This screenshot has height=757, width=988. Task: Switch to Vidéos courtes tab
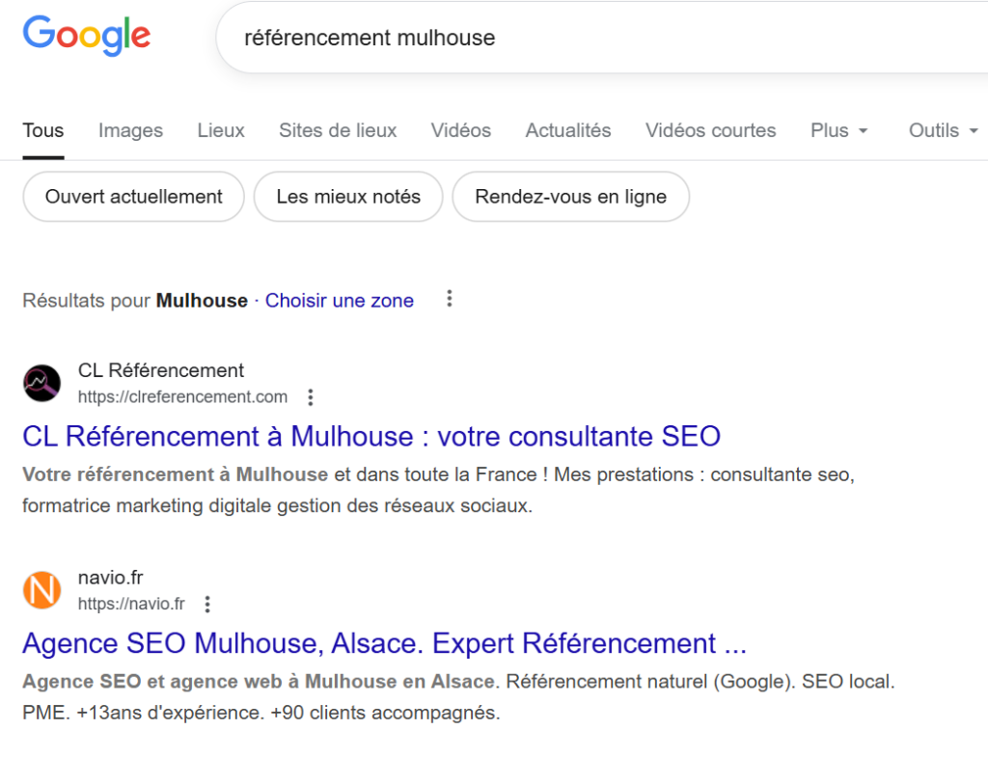[710, 130]
